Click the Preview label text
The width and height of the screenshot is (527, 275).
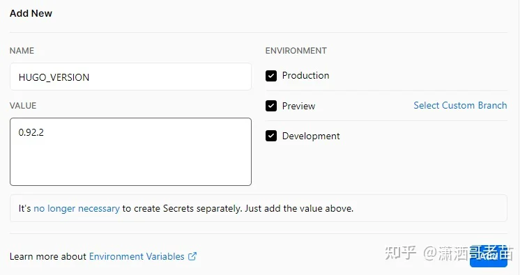pos(298,106)
